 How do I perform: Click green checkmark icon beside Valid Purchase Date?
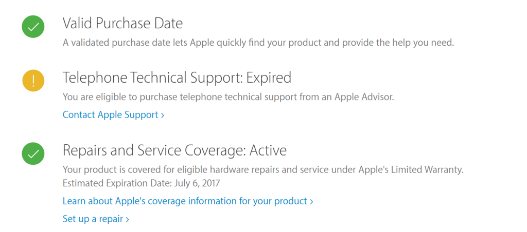33,27
